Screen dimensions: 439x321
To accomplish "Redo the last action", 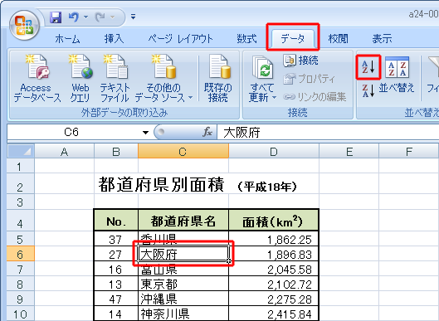I will (x=100, y=17).
